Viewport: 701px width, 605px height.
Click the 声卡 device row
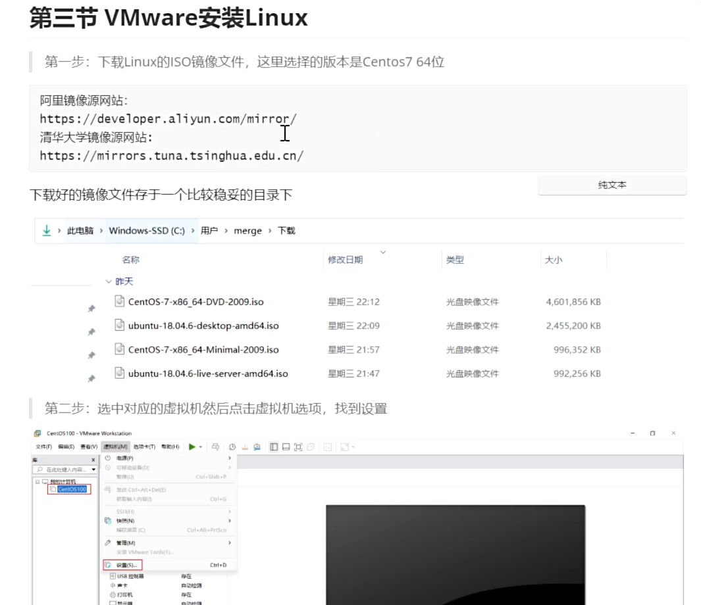(155, 585)
